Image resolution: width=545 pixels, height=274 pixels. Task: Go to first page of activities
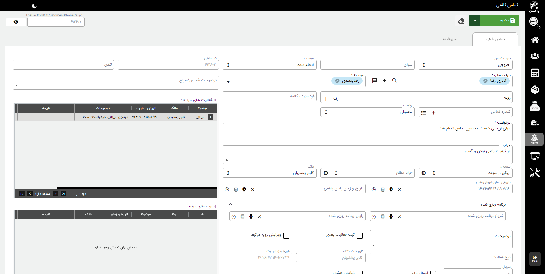[64, 194]
